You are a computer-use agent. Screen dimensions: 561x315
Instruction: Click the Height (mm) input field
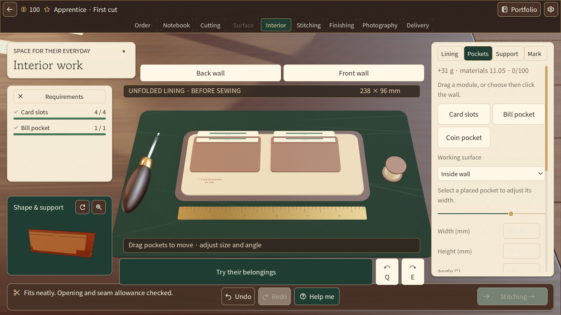(521, 251)
